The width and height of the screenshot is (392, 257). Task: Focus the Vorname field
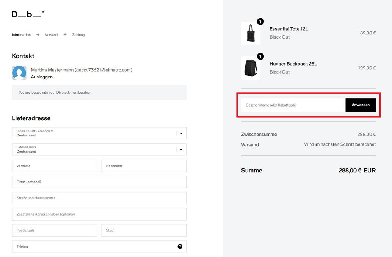point(55,166)
